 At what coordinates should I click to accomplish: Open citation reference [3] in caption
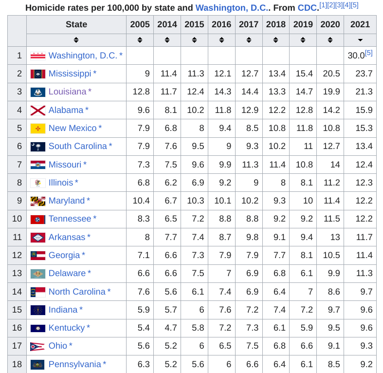coord(339,5)
